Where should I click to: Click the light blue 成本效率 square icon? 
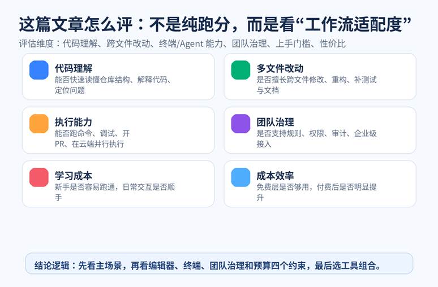tap(241, 177)
